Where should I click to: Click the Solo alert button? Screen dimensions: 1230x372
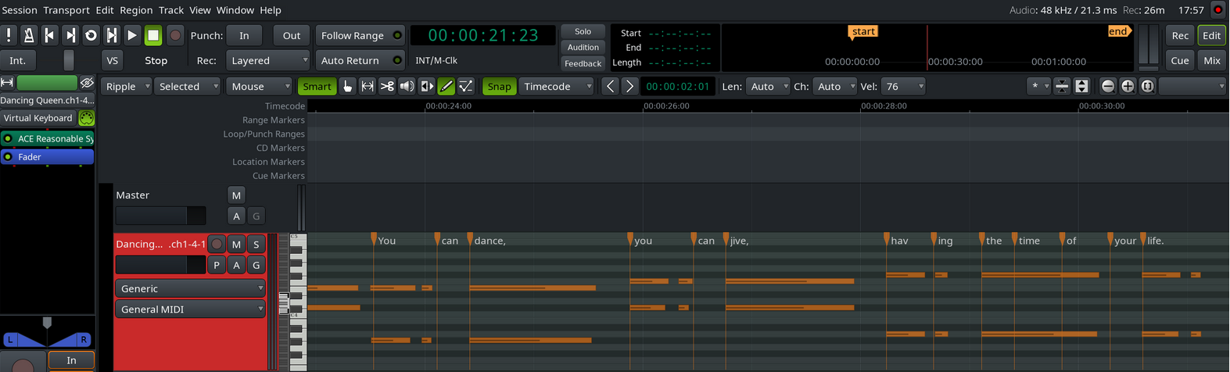pyautogui.click(x=583, y=31)
